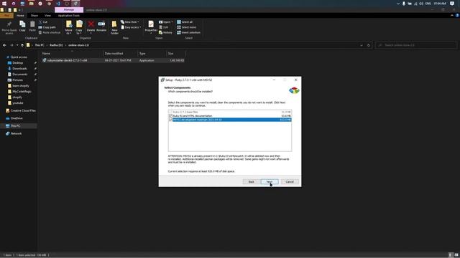460x258 pixels.
Task: Open Creative Cloud Files in navigation pane
Action: point(23,110)
